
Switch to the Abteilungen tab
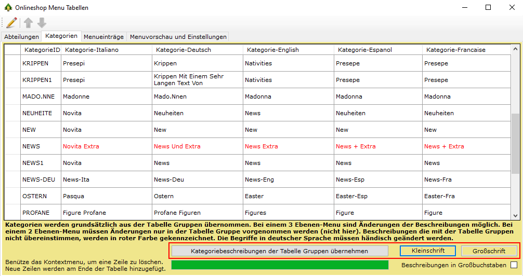coord(21,37)
